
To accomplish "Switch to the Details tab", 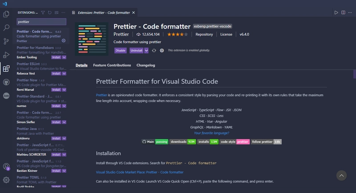I will pyautogui.click(x=81, y=65).
